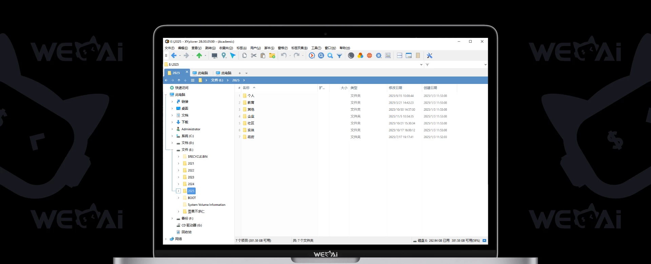651x264 pixels.
Task: Click the details grid view icon
Action: pos(388,56)
